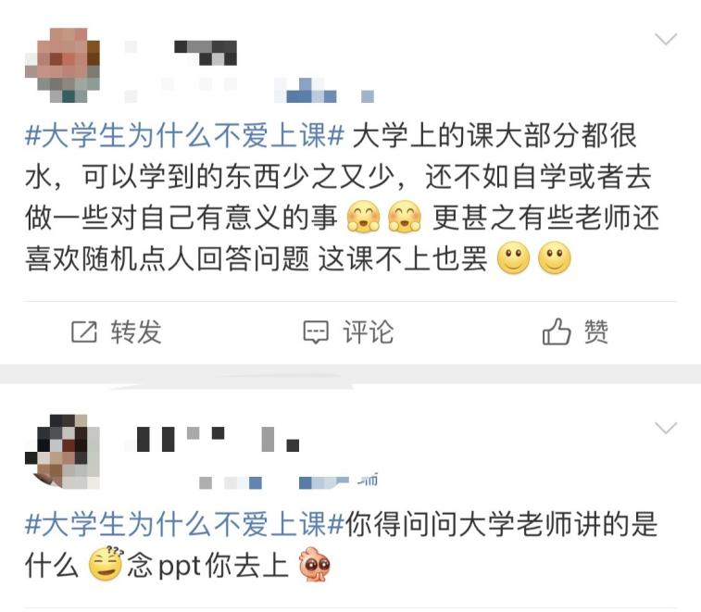Open the second post text about 念ppt
Screen dimensions: 701x612
[341, 545]
